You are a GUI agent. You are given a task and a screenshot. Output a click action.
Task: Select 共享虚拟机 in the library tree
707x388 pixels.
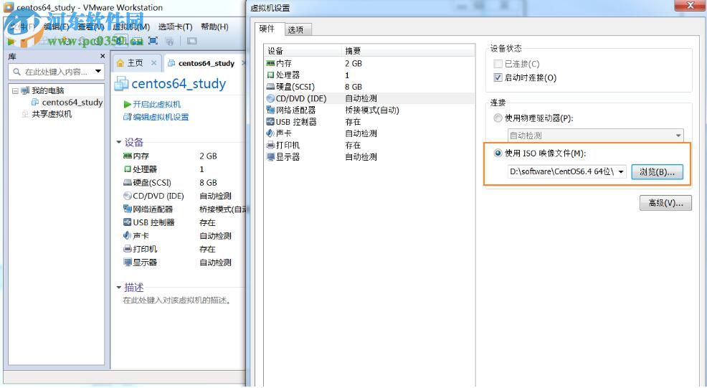click(x=47, y=114)
